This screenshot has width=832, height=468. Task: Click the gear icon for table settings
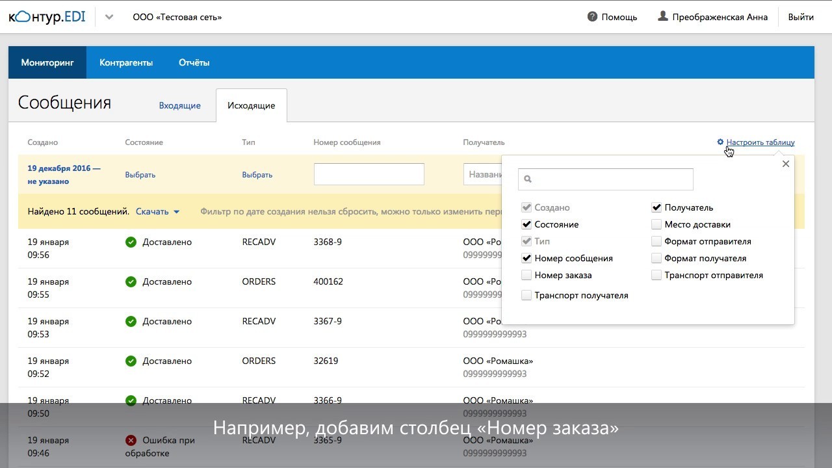coord(720,142)
